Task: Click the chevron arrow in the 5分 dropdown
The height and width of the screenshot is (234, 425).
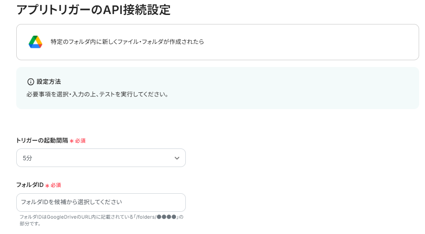Action: point(177,158)
